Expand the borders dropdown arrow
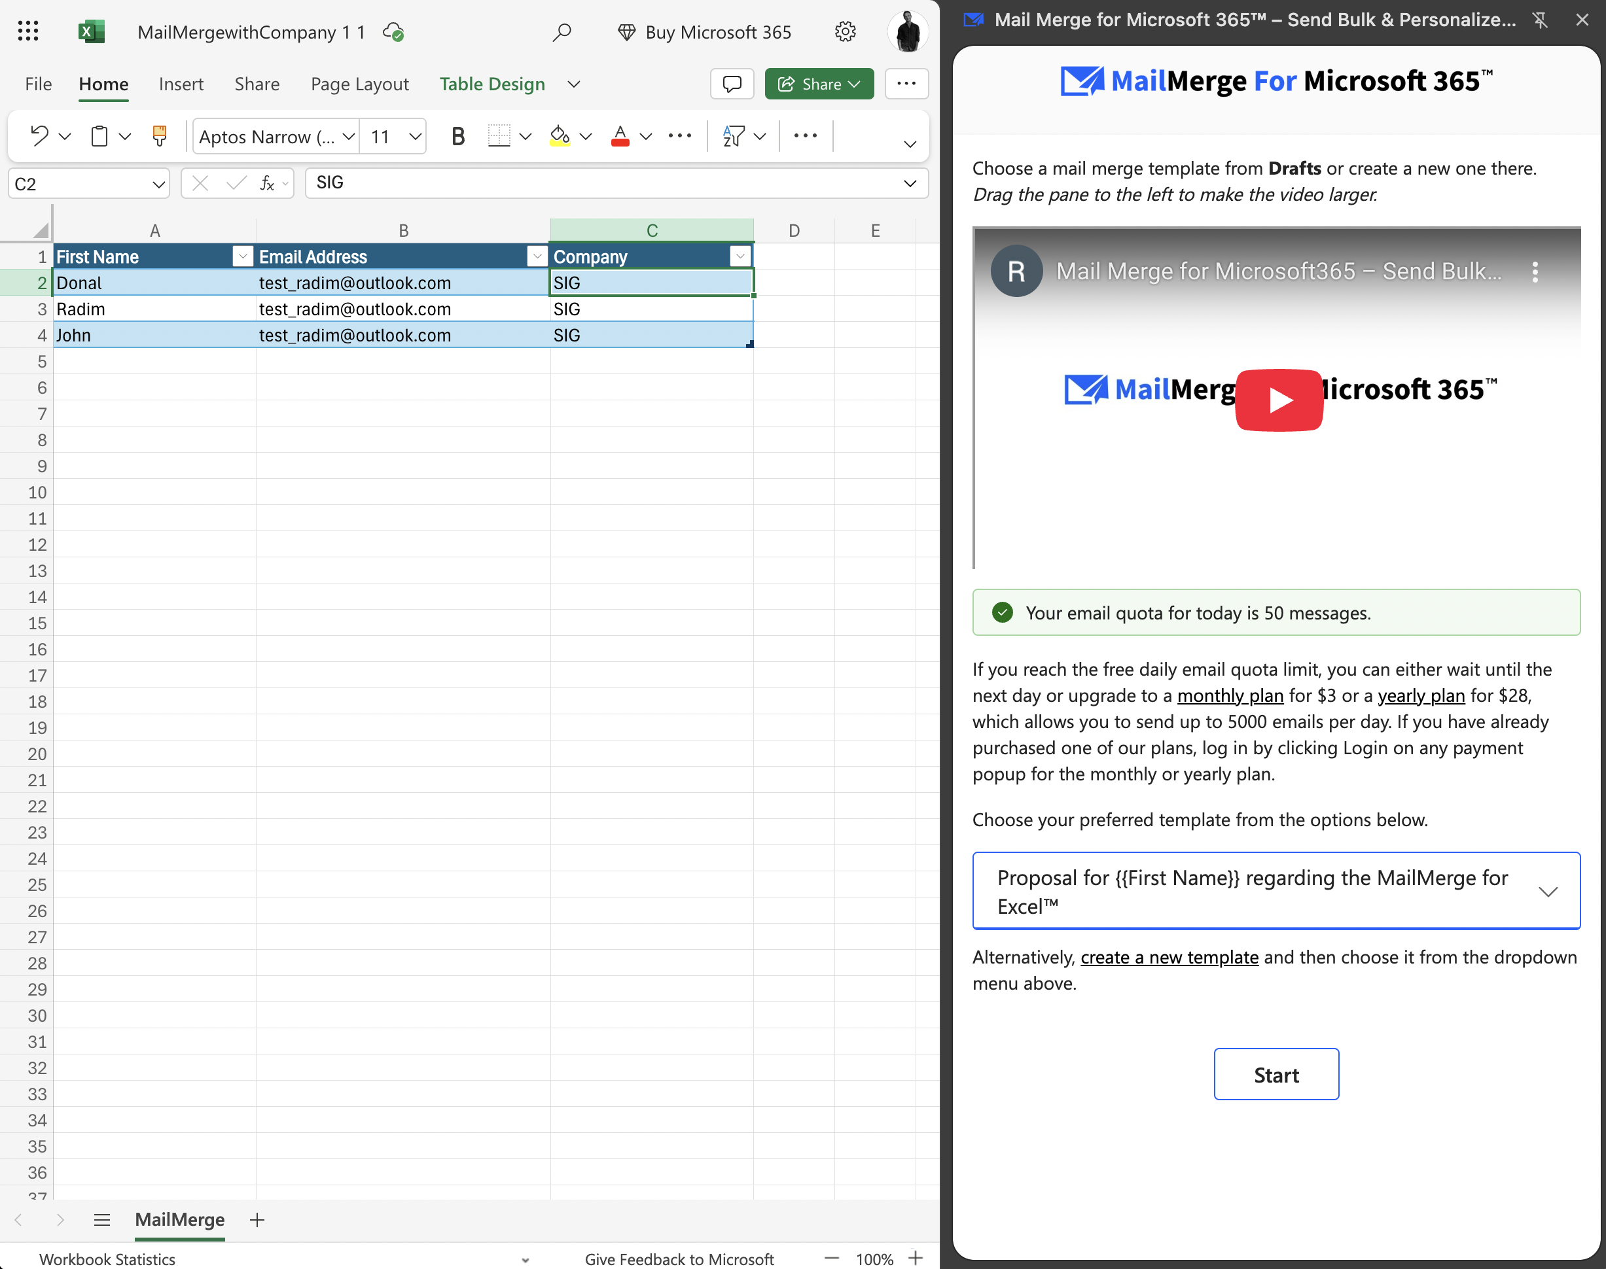 tap(526, 137)
